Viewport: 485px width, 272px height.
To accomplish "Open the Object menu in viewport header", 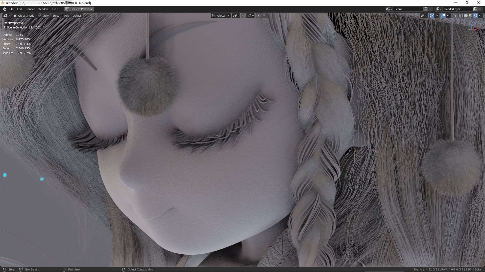I will click(77, 16).
